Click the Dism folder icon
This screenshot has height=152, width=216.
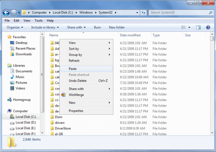[52, 117]
